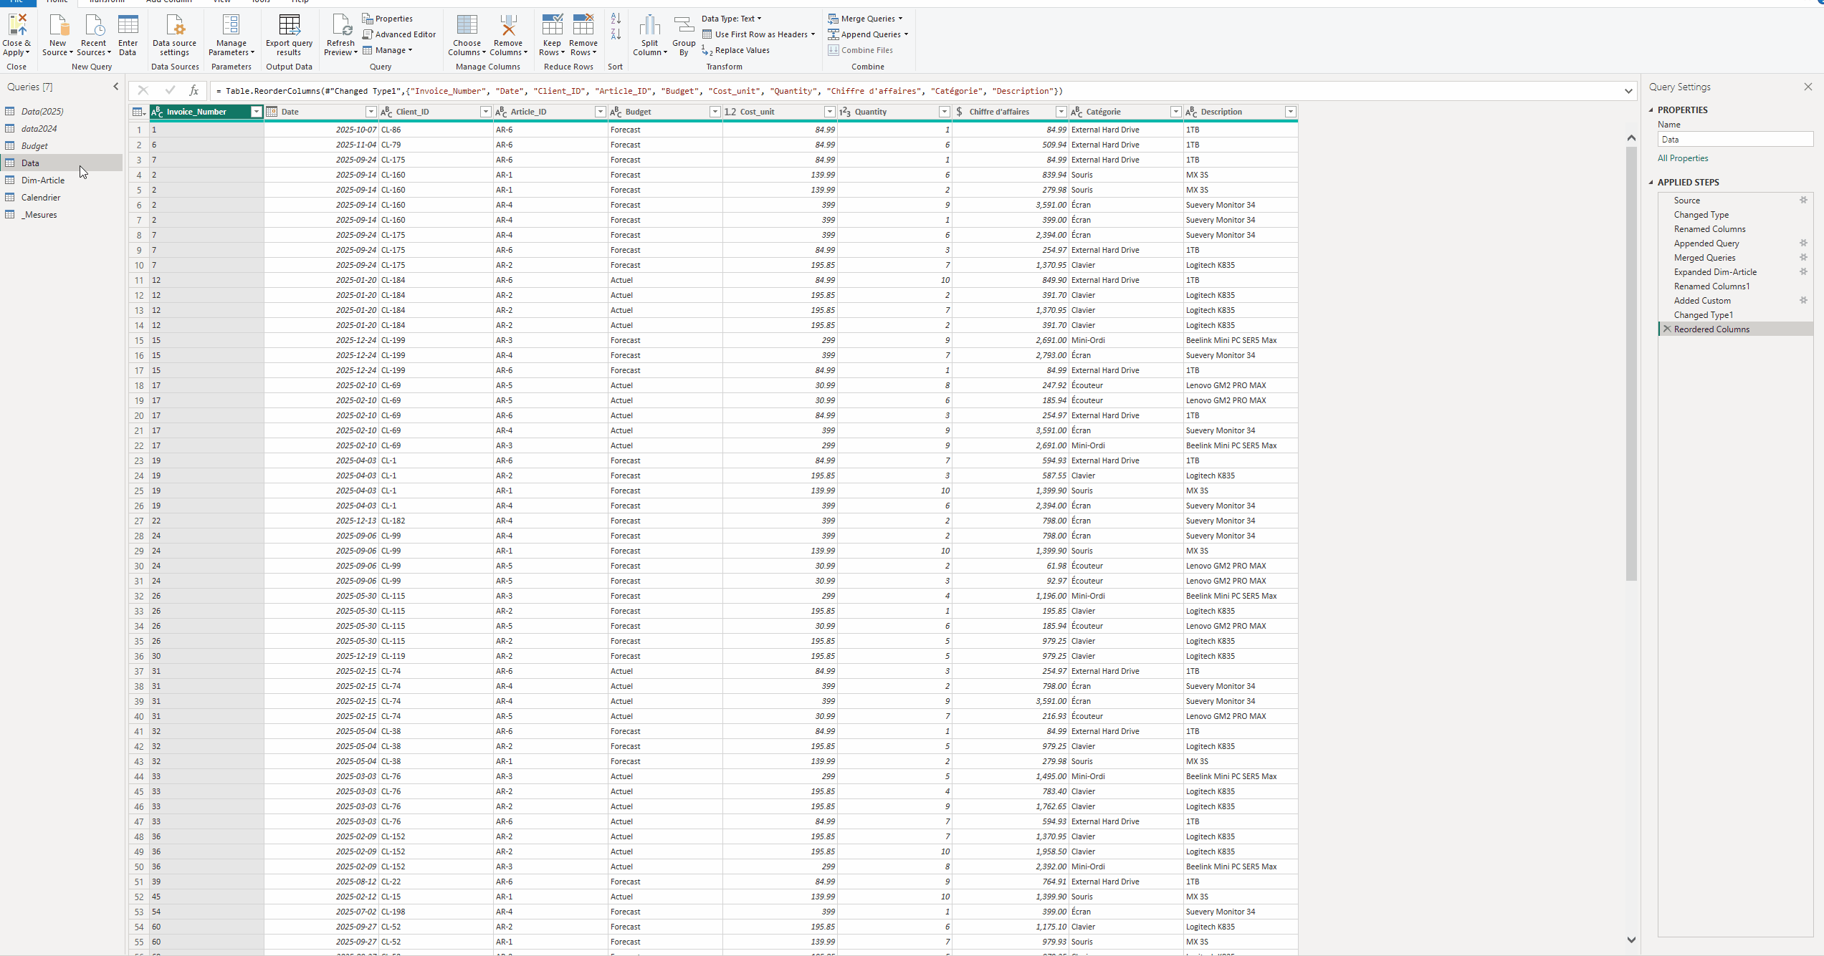The height and width of the screenshot is (956, 1824).
Task: Open the All Properties link
Action: [1683, 158]
